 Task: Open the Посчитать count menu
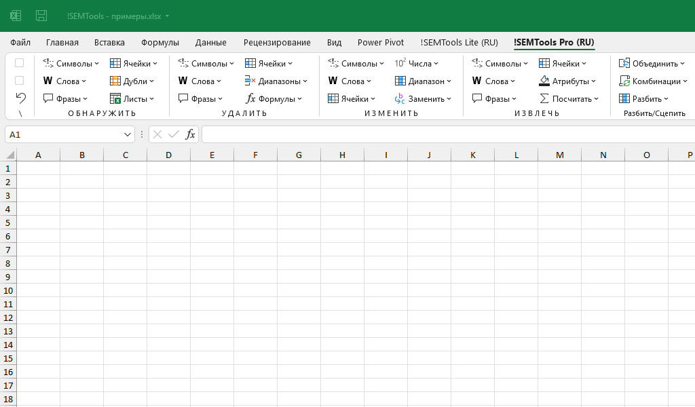click(x=569, y=99)
